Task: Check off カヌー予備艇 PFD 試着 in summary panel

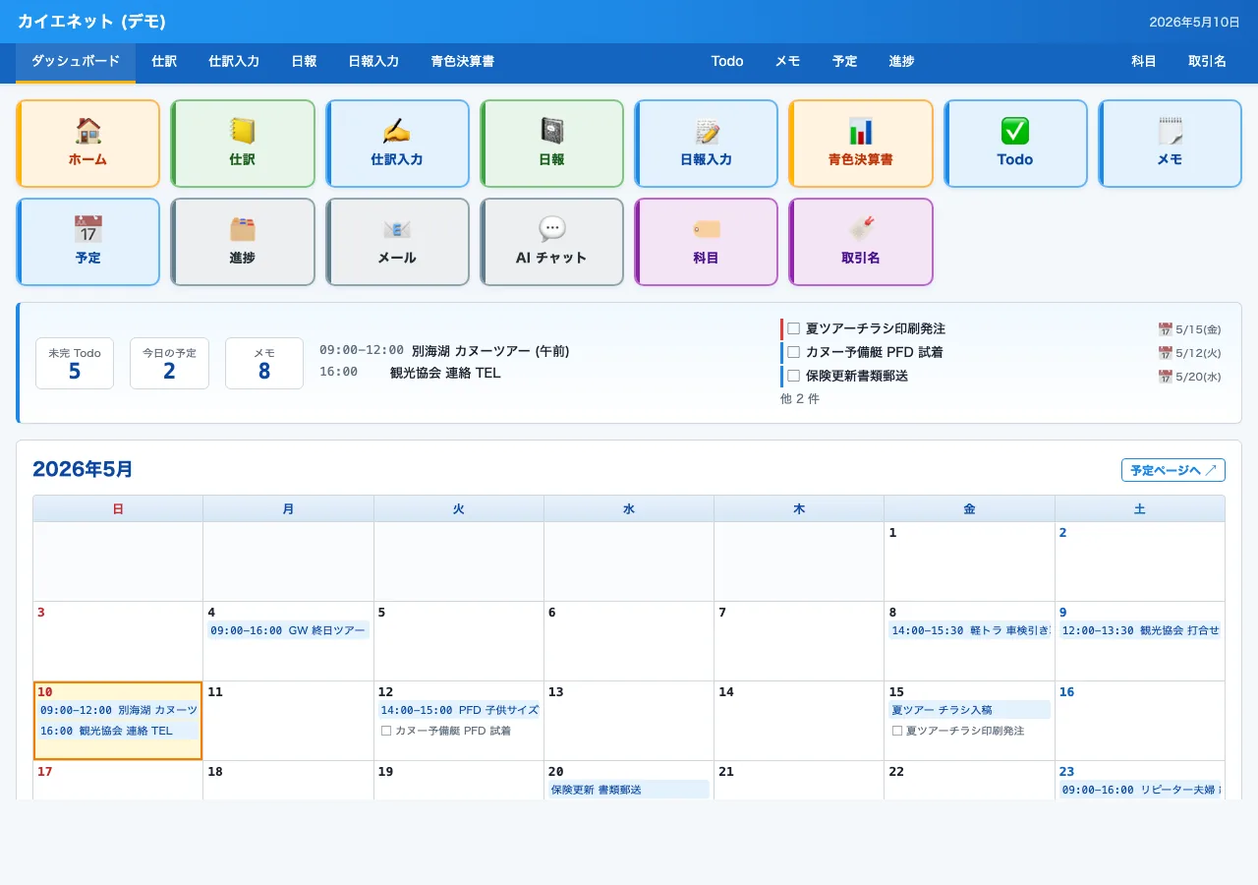Action: coord(793,352)
